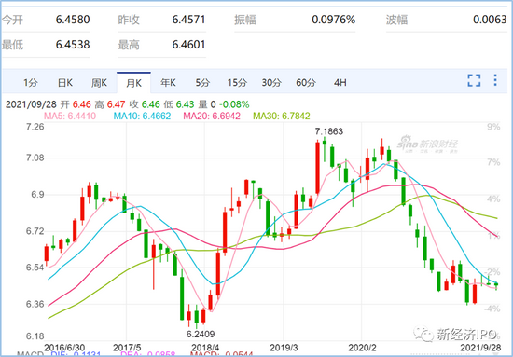
Task: Open the 日K daily chart tab
Action: tap(64, 83)
